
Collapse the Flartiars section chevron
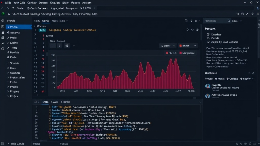(35, 26)
